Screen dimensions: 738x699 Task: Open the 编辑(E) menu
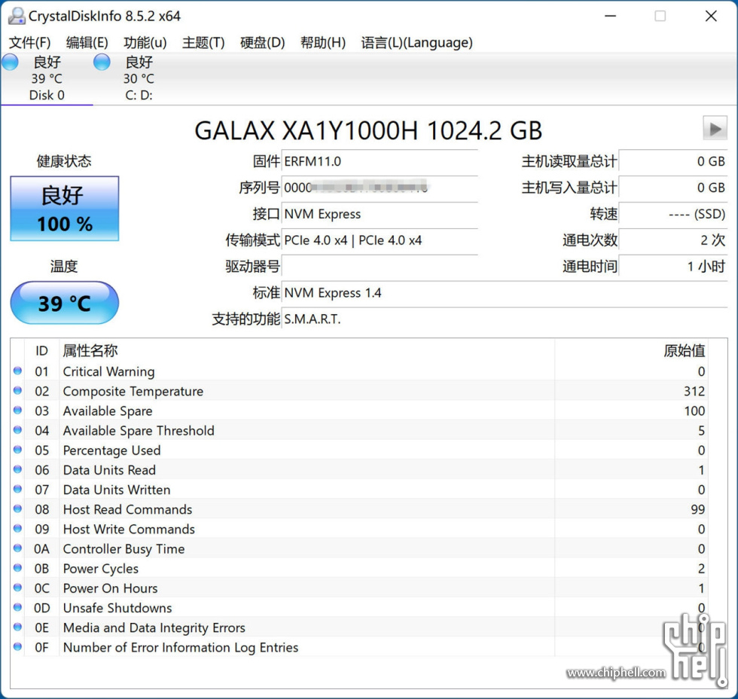point(87,43)
